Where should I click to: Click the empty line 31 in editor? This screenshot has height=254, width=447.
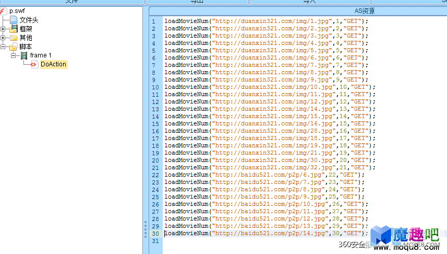pyautogui.click(x=305, y=241)
